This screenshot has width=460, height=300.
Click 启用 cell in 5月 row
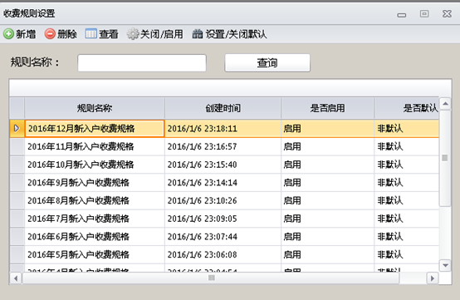coord(327,254)
